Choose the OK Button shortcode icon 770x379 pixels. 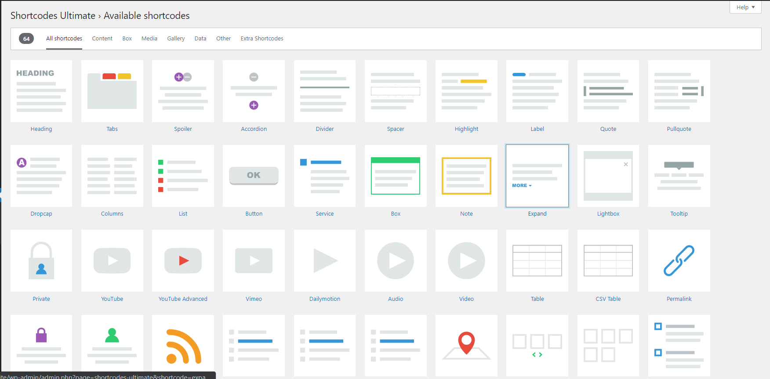[x=254, y=176]
